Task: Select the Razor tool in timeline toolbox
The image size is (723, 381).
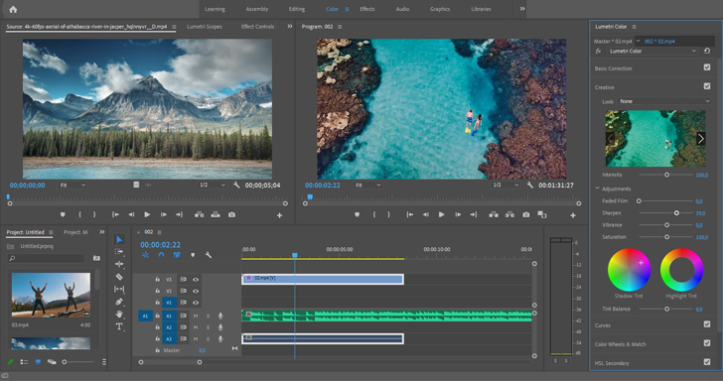Action: click(x=119, y=277)
